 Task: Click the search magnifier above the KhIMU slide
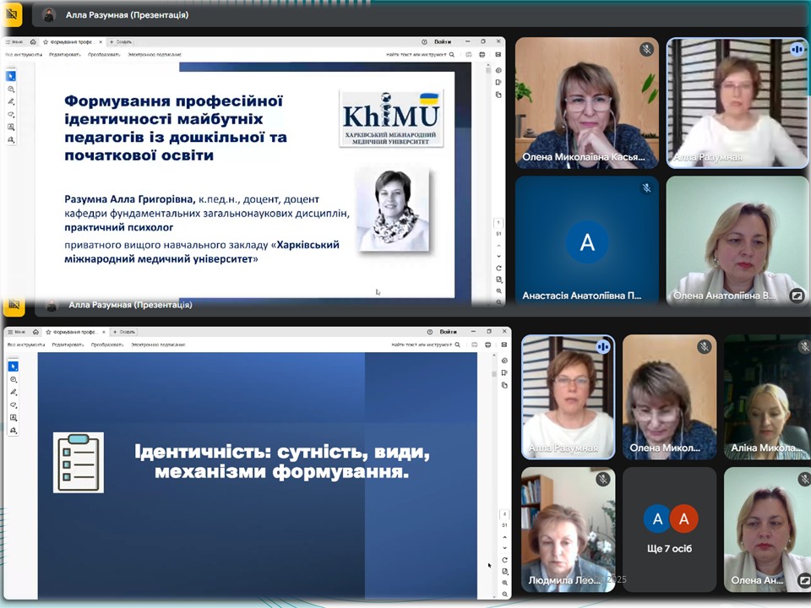(x=452, y=54)
